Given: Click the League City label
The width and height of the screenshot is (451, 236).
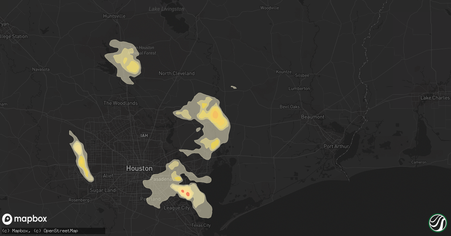Looking at the screenshot, I should pos(176,208).
